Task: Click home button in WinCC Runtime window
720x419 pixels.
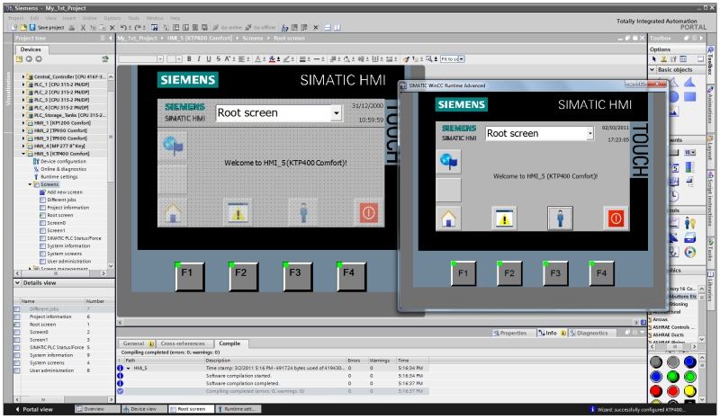Action: coord(448,218)
